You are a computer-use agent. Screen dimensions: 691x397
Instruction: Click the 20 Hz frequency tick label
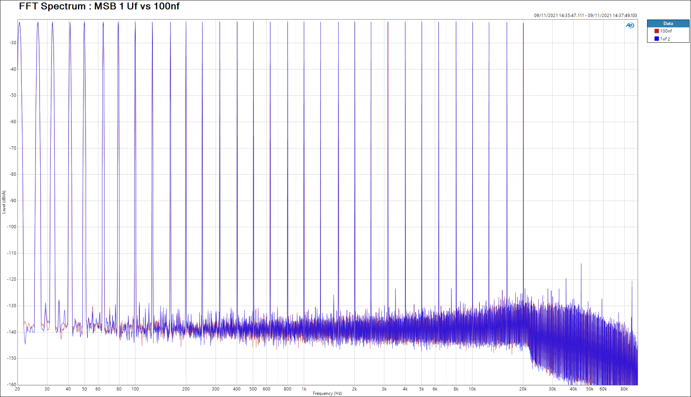tap(17, 389)
